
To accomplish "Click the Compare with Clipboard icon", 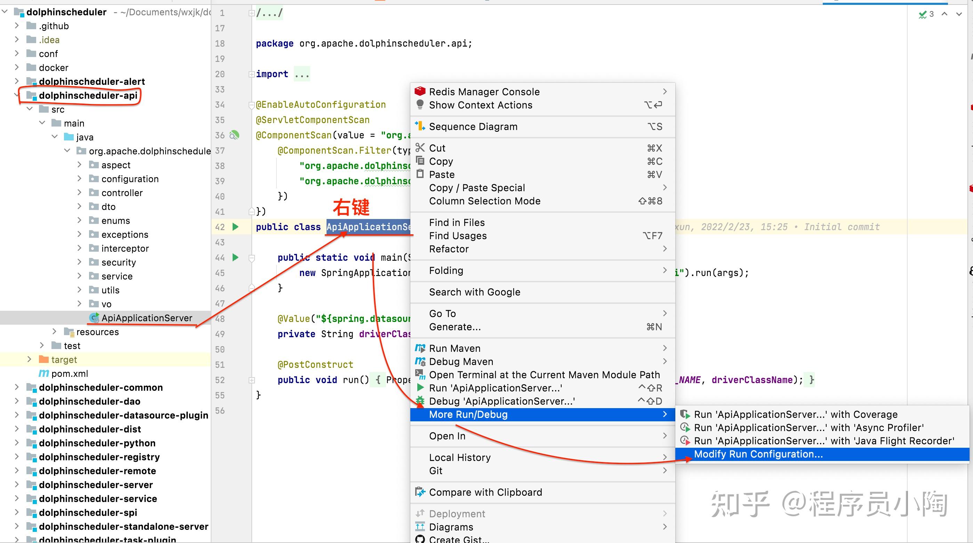I will (x=420, y=492).
